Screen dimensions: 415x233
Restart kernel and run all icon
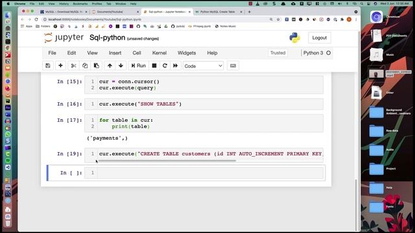click(176, 66)
